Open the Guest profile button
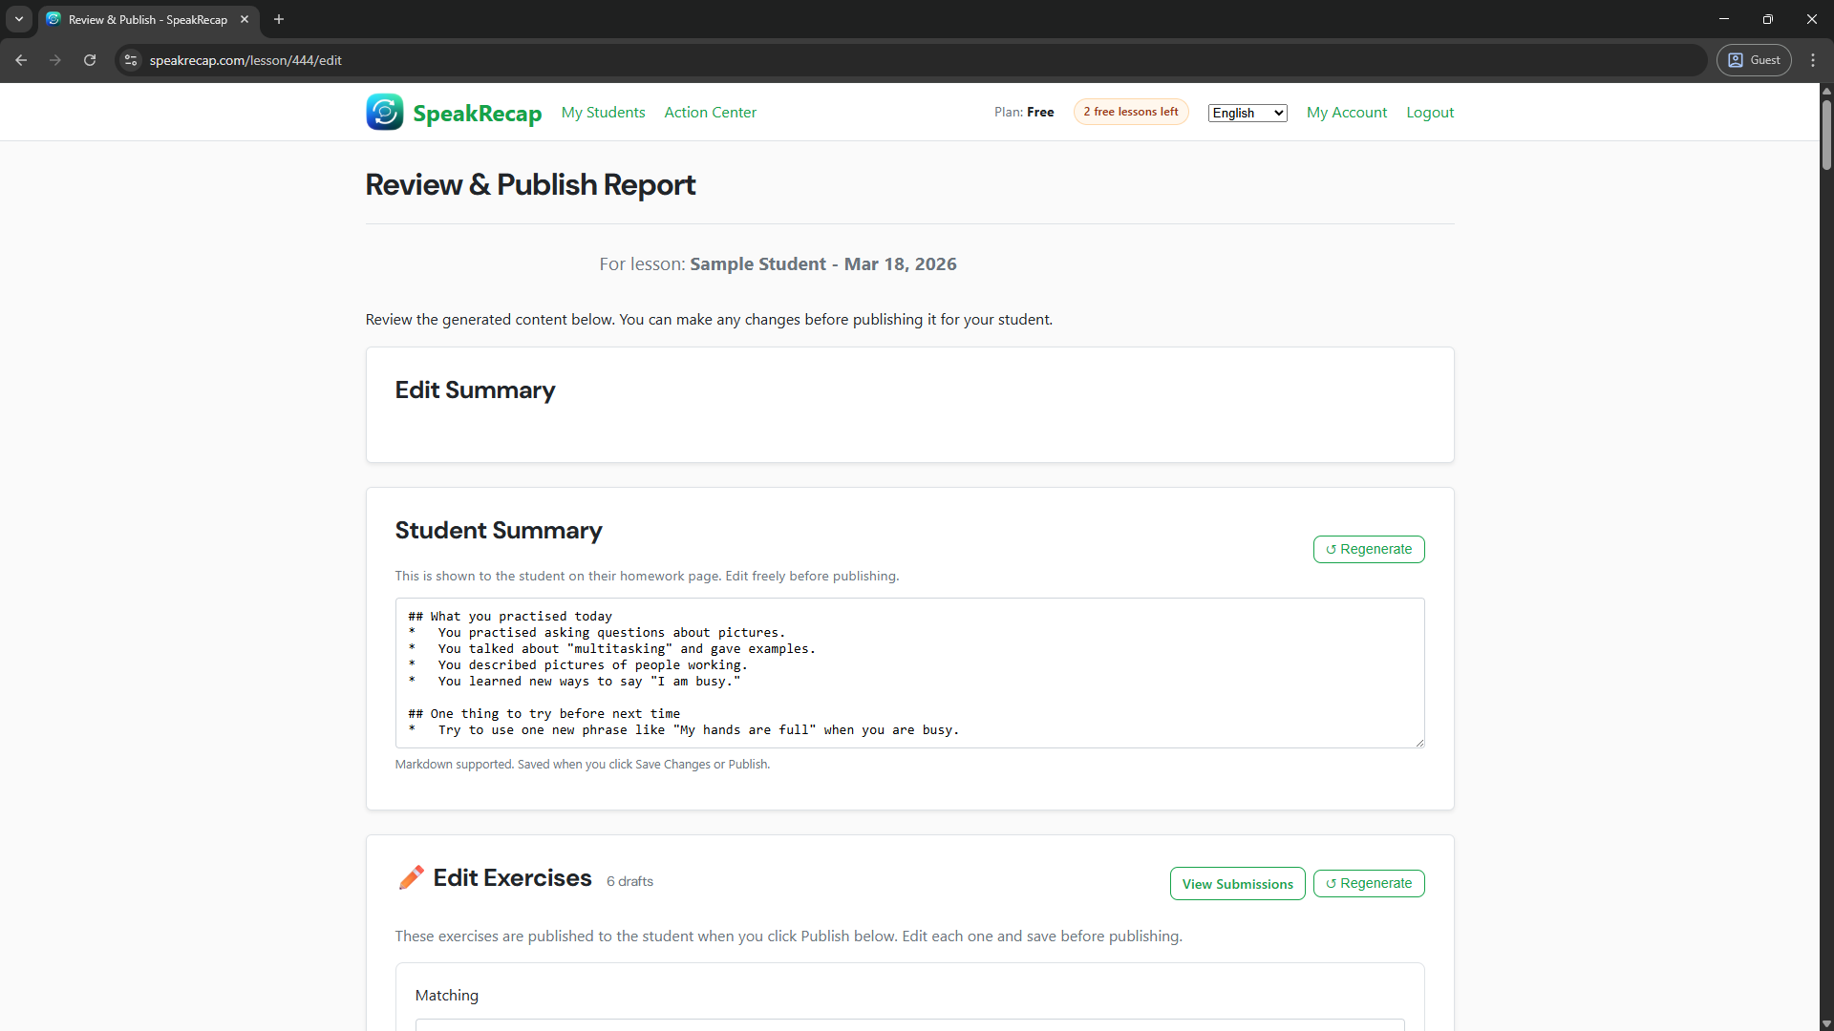1834x1031 pixels. [x=1754, y=60]
